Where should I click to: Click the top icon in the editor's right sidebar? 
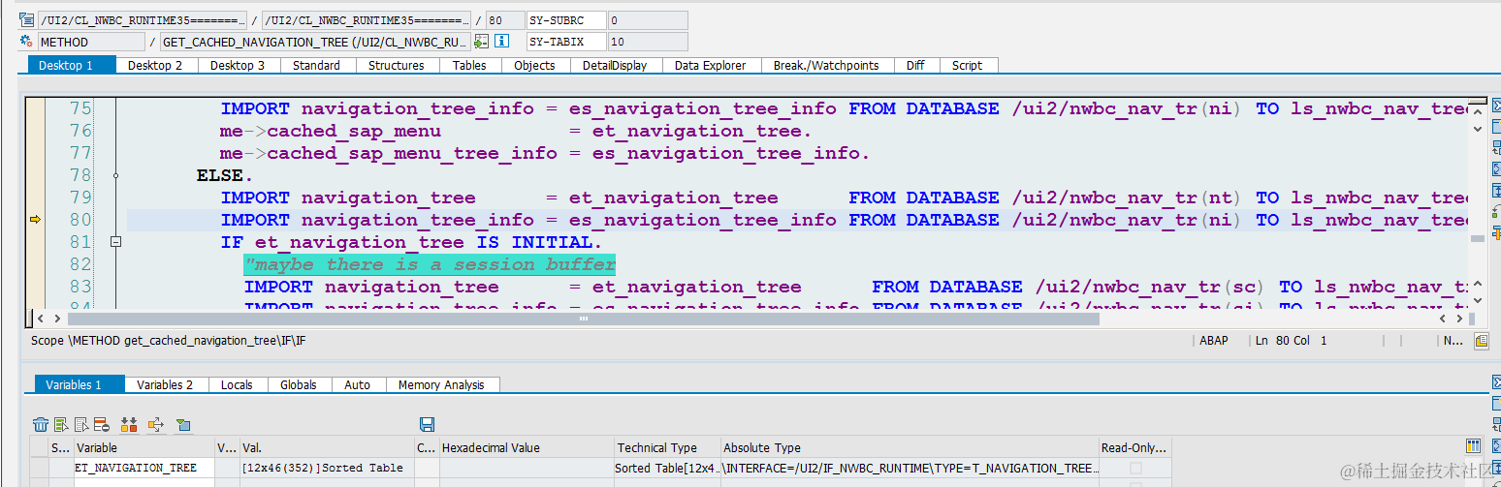(1494, 105)
